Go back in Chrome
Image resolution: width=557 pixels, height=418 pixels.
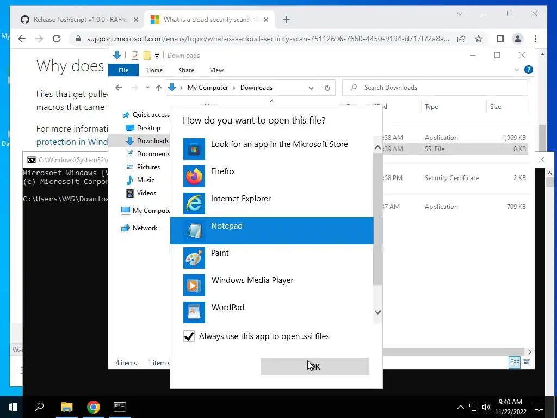point(22,39)
